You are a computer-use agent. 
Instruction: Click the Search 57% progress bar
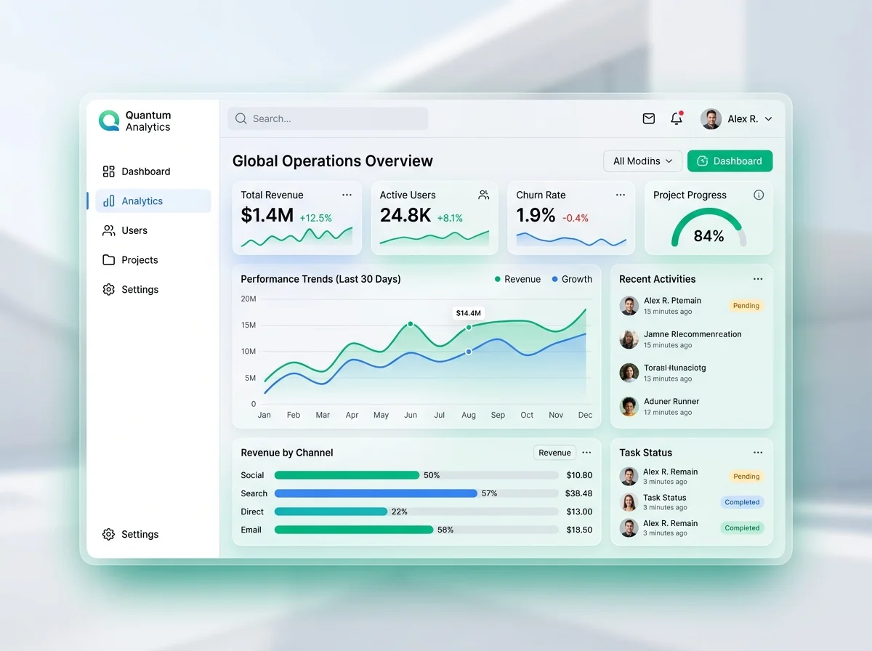click(x=416, y=493)
